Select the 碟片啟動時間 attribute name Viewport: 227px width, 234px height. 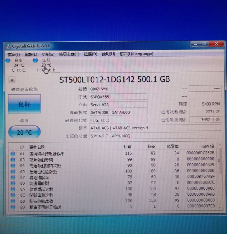(41, 160)
